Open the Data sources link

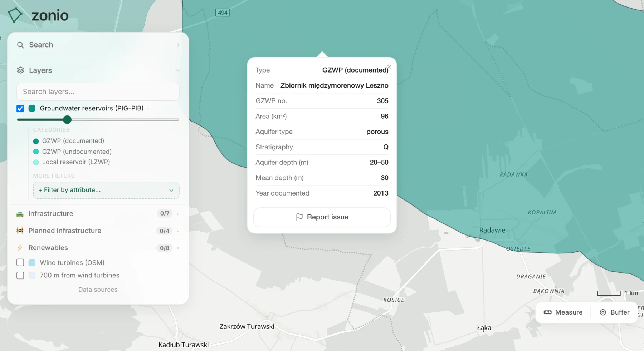[98, 290]
